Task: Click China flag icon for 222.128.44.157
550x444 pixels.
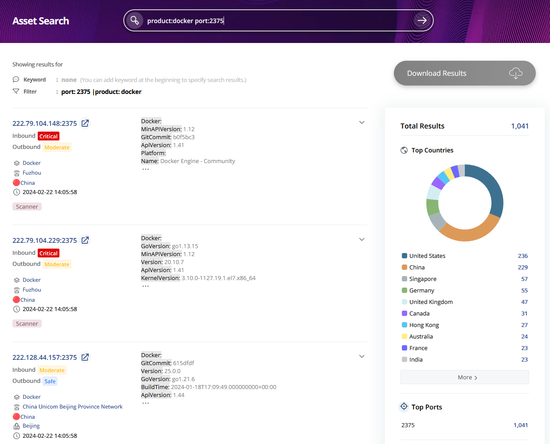Action: click(x=16, y=417)
